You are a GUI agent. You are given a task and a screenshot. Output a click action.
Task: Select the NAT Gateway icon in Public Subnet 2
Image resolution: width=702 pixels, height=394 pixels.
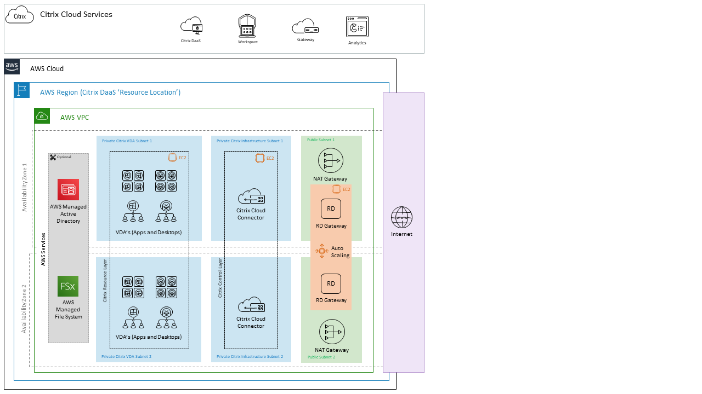332,332
